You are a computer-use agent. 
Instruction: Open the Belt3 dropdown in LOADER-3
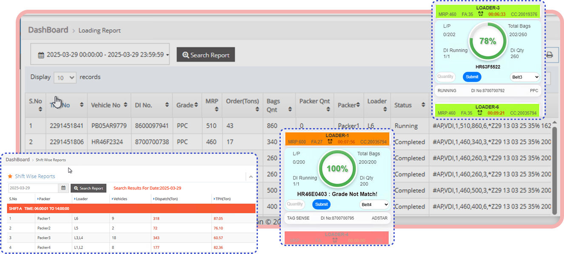pyautogui.click(x=524, y=77)
